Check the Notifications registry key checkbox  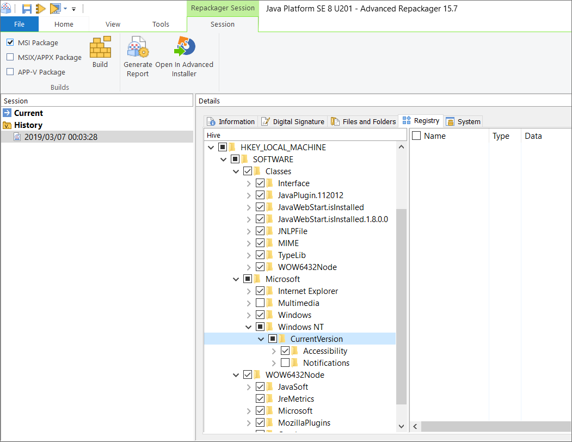285,363
